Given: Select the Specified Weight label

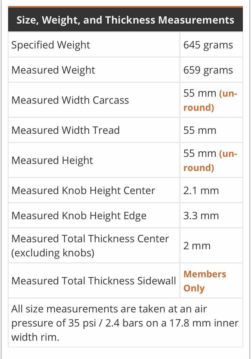Looking at the screenshot, I should pos(50,45).
